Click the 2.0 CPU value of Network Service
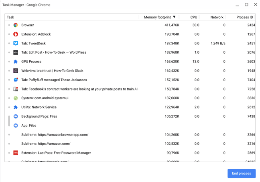This screenshot has width=260, height=182. tap(197, 107)
